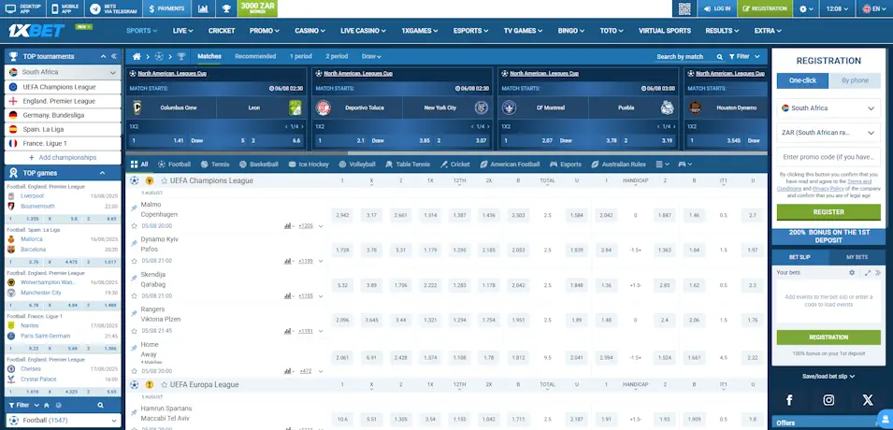Expand Football (1547) sport selector
Image resolution: width=893 pixels, height=430 pixels.
click(x=63, y=421)
